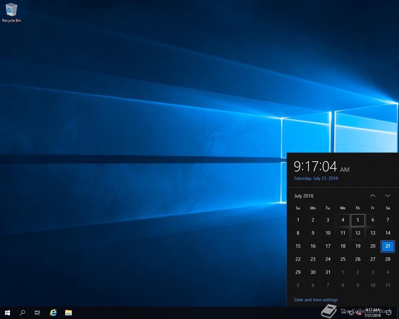Select July 5 in the calendar

click(358, 220)
